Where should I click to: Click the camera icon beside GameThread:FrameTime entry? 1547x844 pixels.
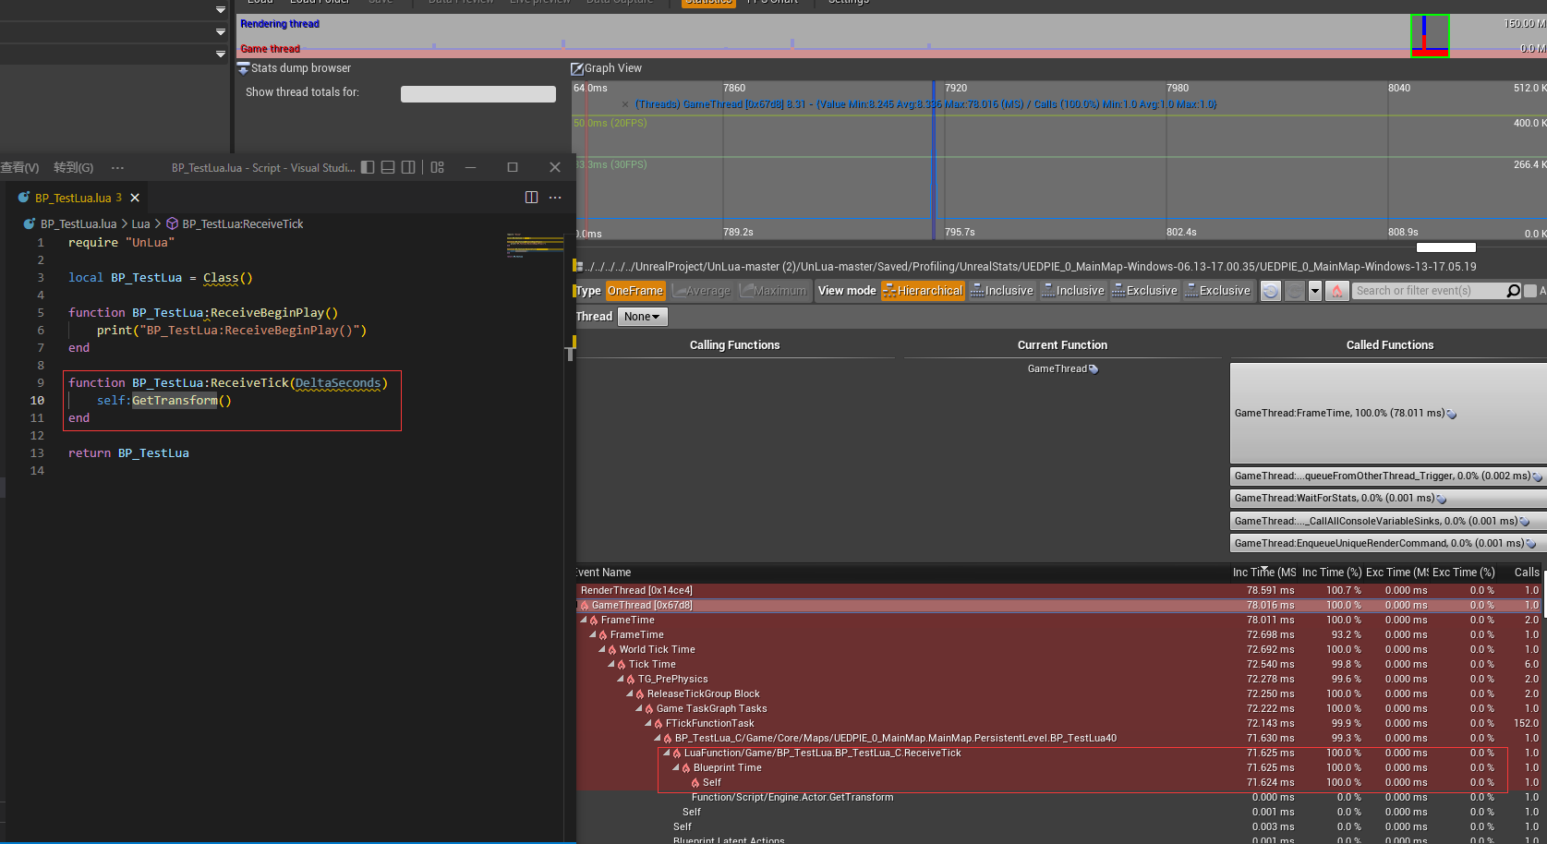(x=1451, y=414)
